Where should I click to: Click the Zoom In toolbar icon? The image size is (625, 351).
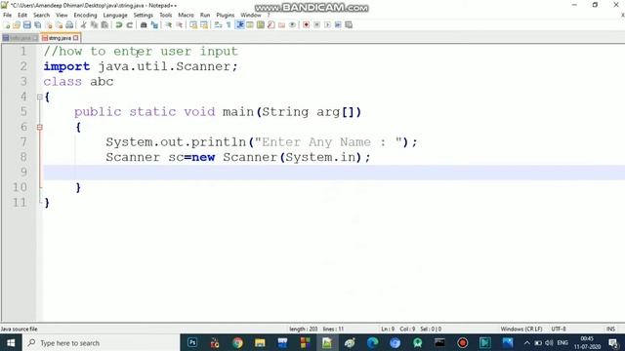click(x=169, y=25)
